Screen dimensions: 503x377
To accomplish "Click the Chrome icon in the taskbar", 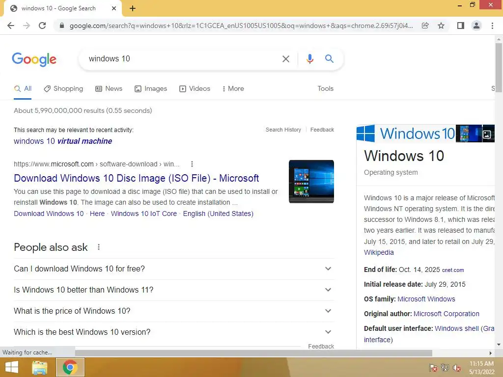I will (x=70, y=367).
